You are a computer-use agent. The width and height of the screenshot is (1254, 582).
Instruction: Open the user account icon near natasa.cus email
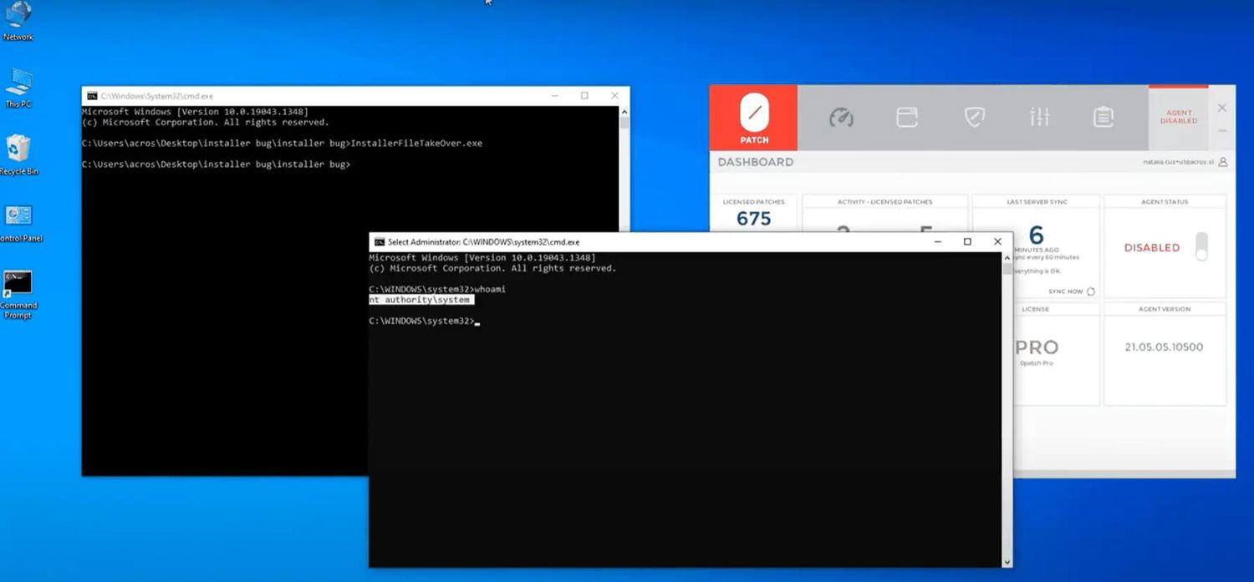(x=1221, y=162)
